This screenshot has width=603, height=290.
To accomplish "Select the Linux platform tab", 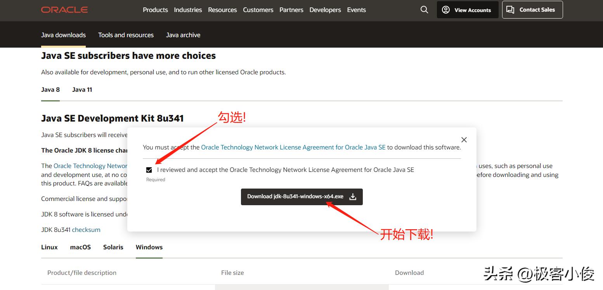I will pos(49,247).
